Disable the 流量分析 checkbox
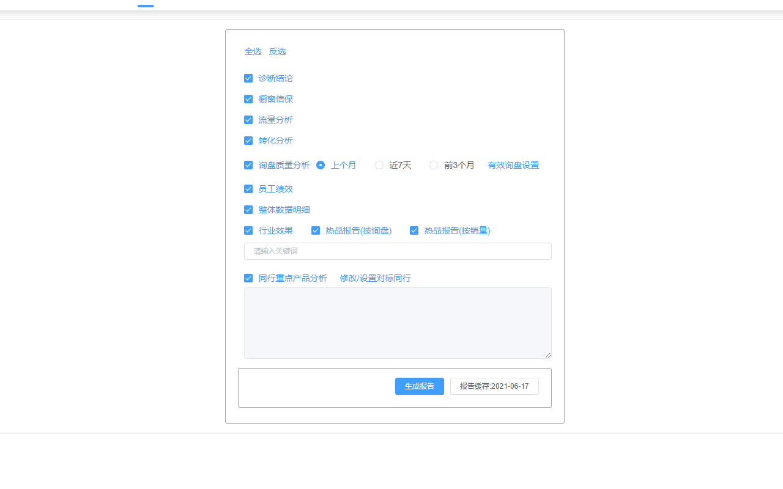 point(248,120)
